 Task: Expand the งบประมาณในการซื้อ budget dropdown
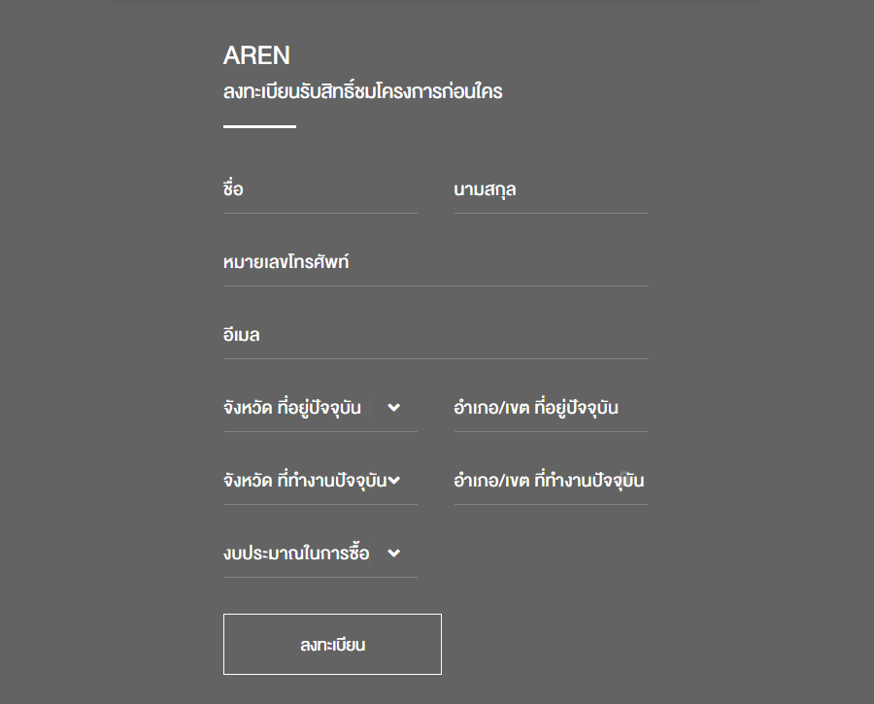click(x=296, y=553)
